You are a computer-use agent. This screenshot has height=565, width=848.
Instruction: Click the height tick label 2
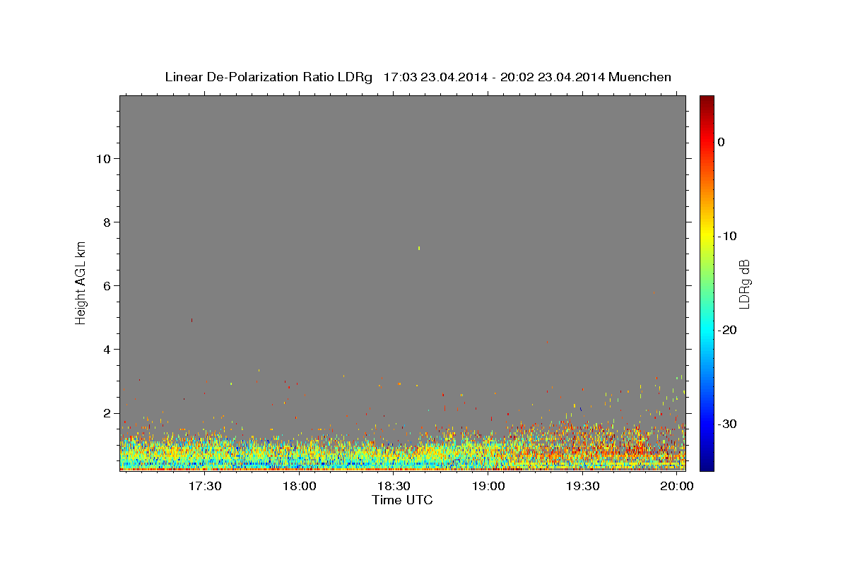pyautogui.click(x=105, y=413)
